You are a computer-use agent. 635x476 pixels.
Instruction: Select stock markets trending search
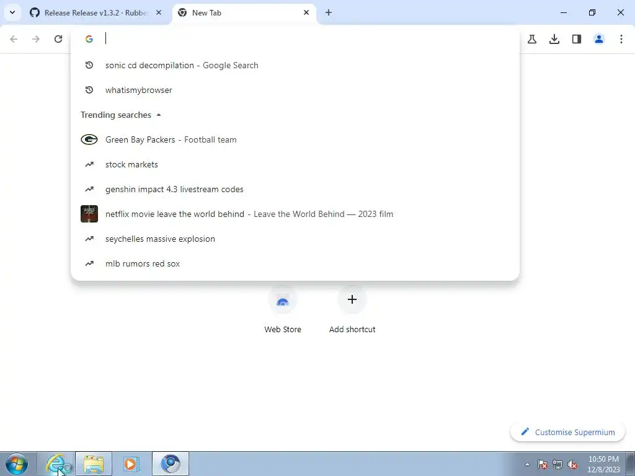pyautogui.click(x=295, y=164)
